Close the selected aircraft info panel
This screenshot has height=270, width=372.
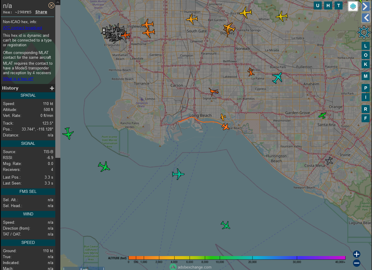(51, 5)
